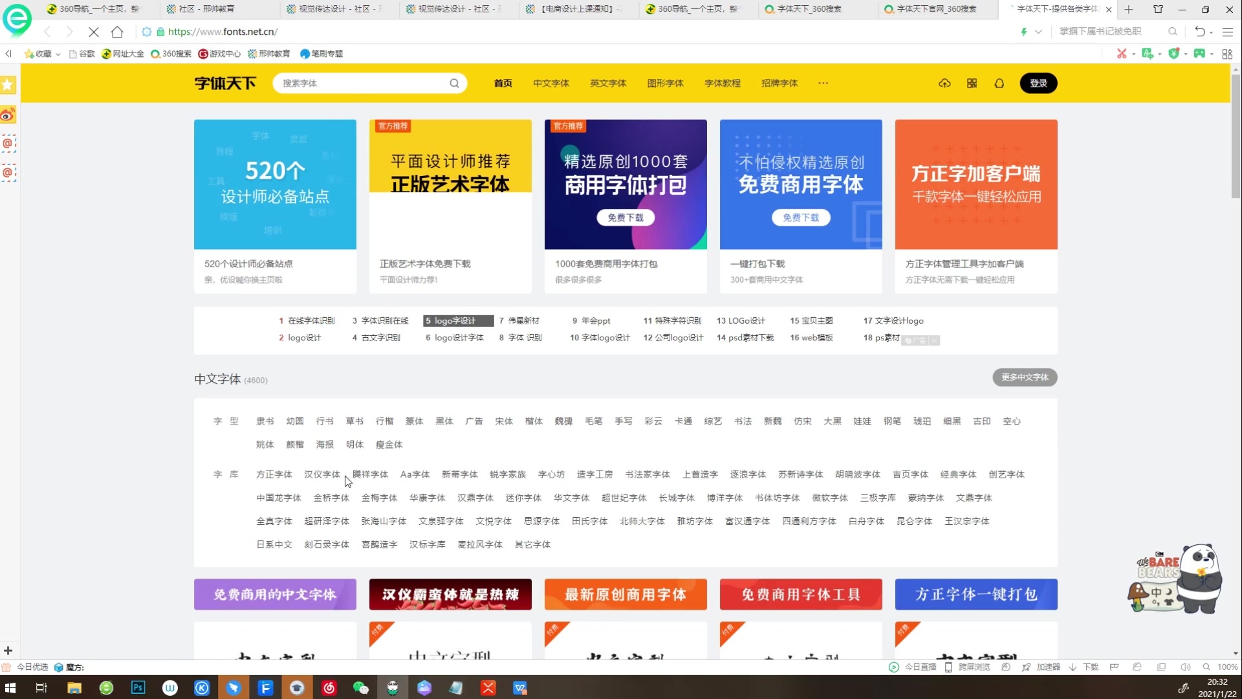Viewport: 1242px width, 699px height.
Task: Click the scissors screenshot extension icon
Action: point(1122,54)
